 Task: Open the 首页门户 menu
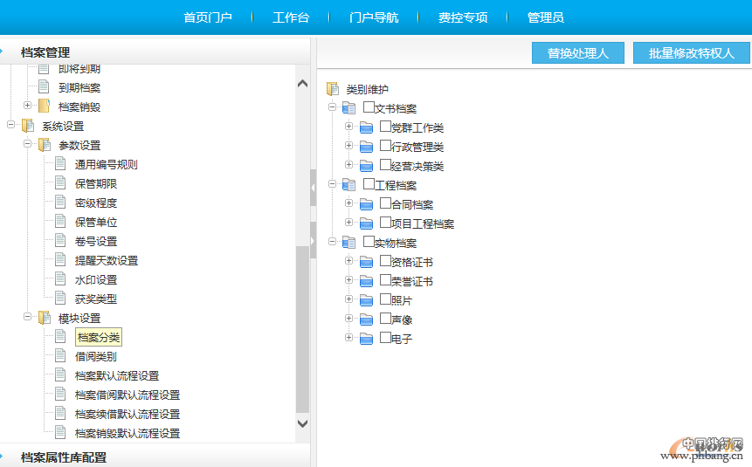208,17
